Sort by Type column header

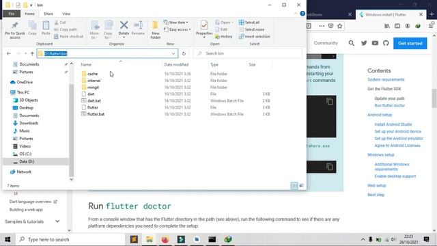214,65
